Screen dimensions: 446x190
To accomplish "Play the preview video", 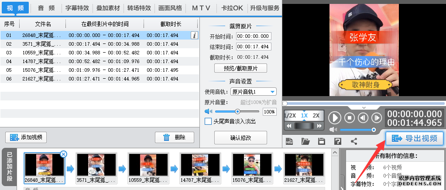I will pos(335,118).
